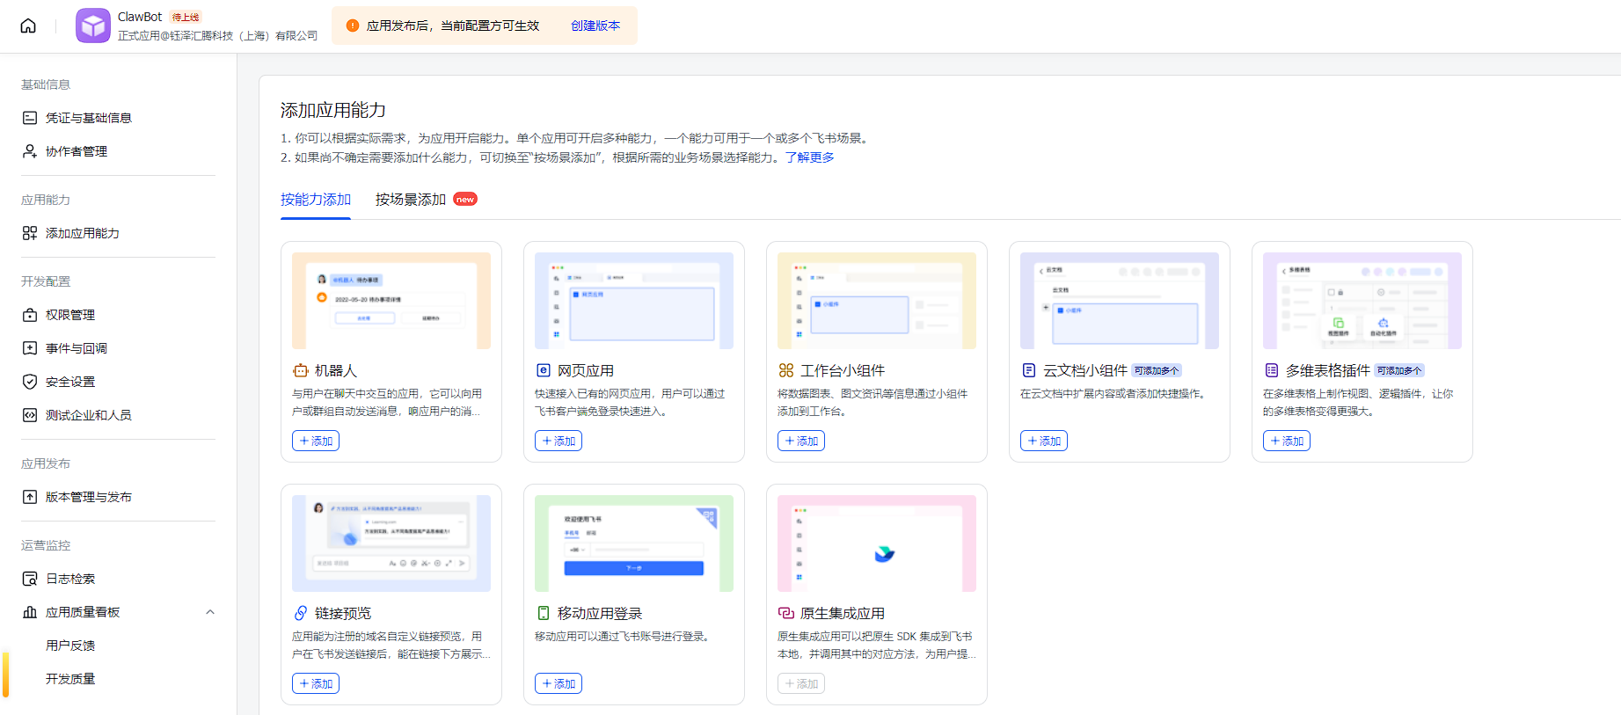
Task: Select the 按能力添加 tab
Action: [316, 200]
